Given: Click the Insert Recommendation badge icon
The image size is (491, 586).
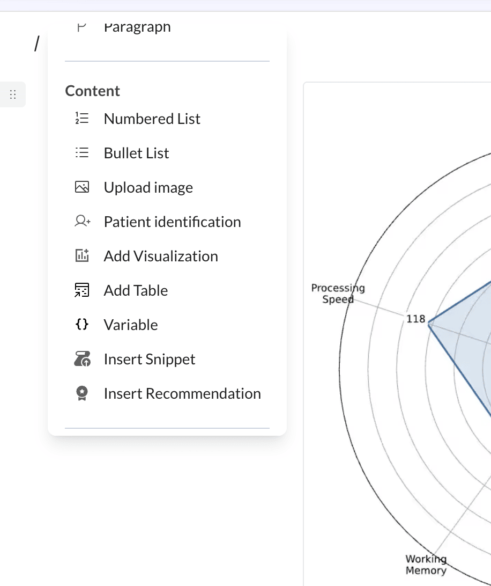Looking at the screenshot, I should [82, 393].
